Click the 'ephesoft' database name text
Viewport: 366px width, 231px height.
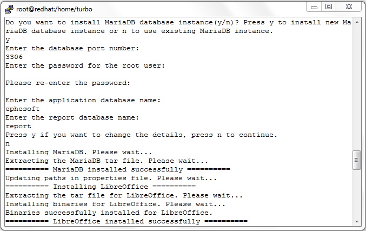(x=23, y=109)
